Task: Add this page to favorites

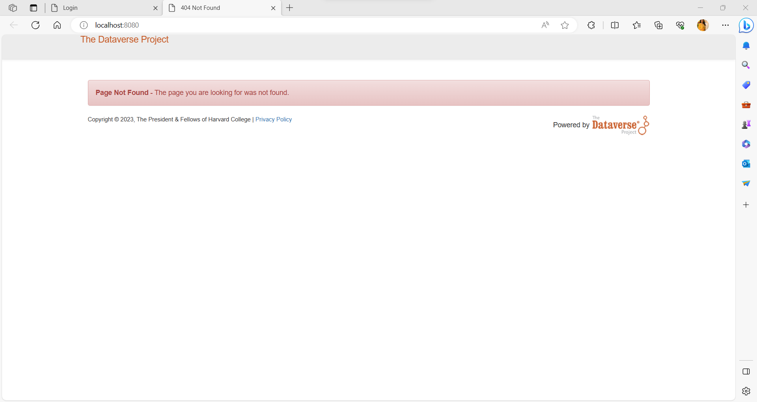Action: click(565, 25)
